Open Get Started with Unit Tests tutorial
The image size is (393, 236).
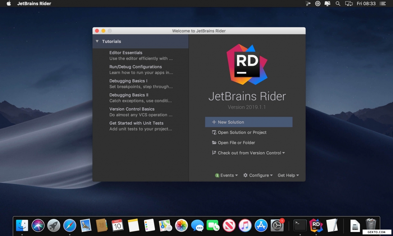[x=140, y=126]
